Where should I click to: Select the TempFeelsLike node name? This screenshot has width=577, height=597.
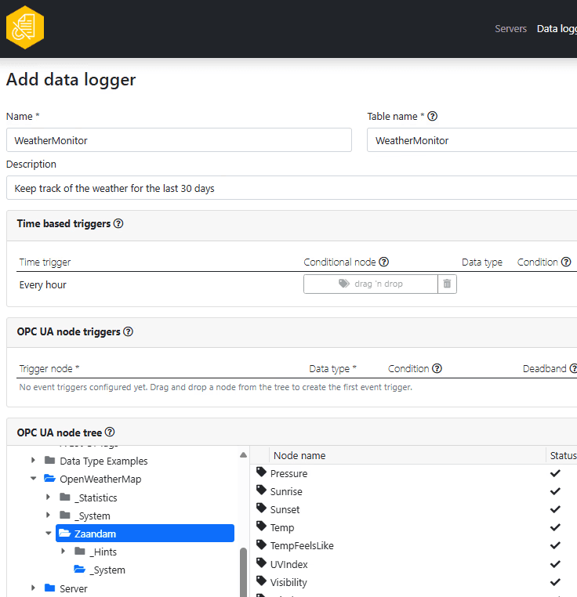click(302, 545)
